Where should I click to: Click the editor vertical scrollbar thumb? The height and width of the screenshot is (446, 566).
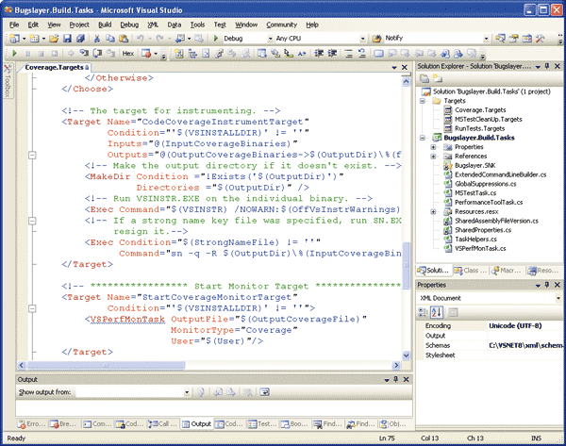[x=406, y=265]
